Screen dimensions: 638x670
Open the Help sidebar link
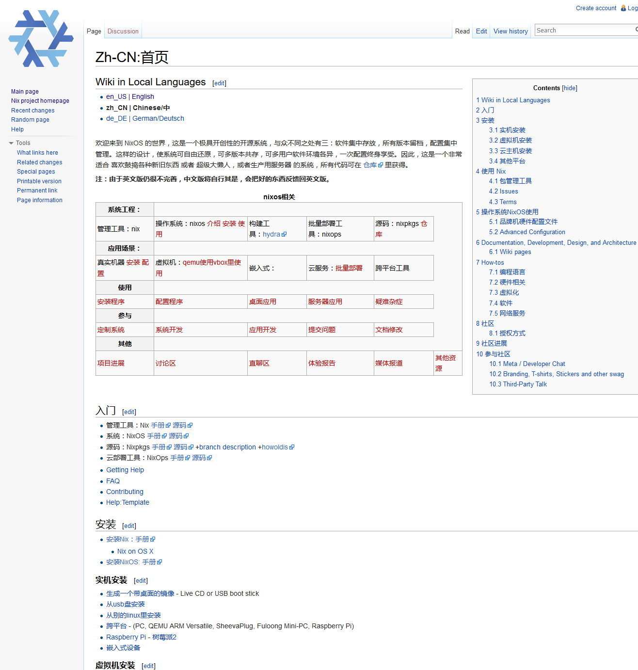[17, 129]
